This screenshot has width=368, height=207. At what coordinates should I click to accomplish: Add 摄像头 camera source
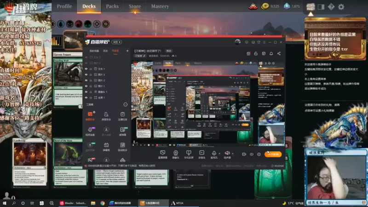tap(176, 155)
